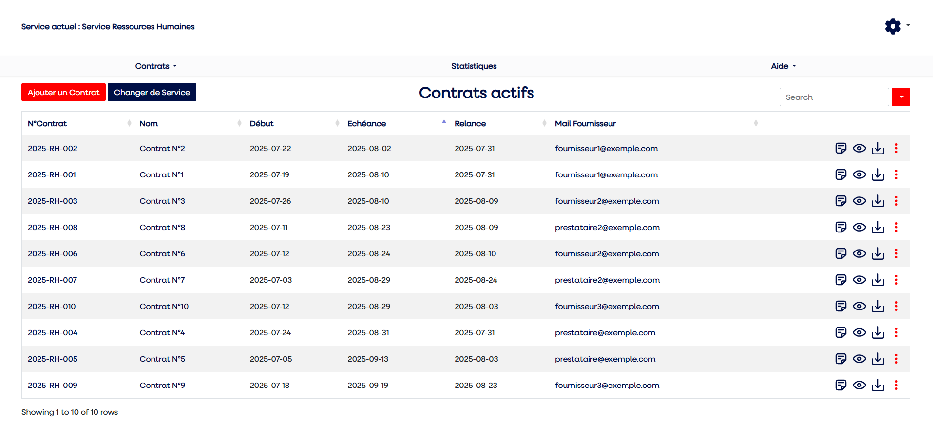
Task: Open more options for 2025-RH-005
Action: (896, 359)
